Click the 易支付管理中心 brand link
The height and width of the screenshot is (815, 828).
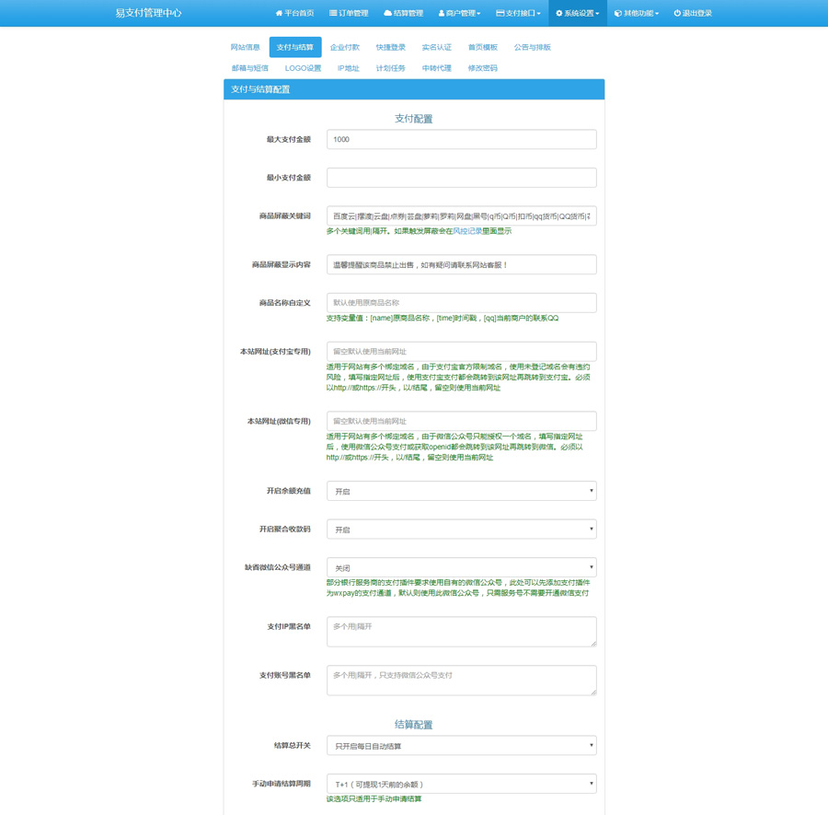[148, 14]
